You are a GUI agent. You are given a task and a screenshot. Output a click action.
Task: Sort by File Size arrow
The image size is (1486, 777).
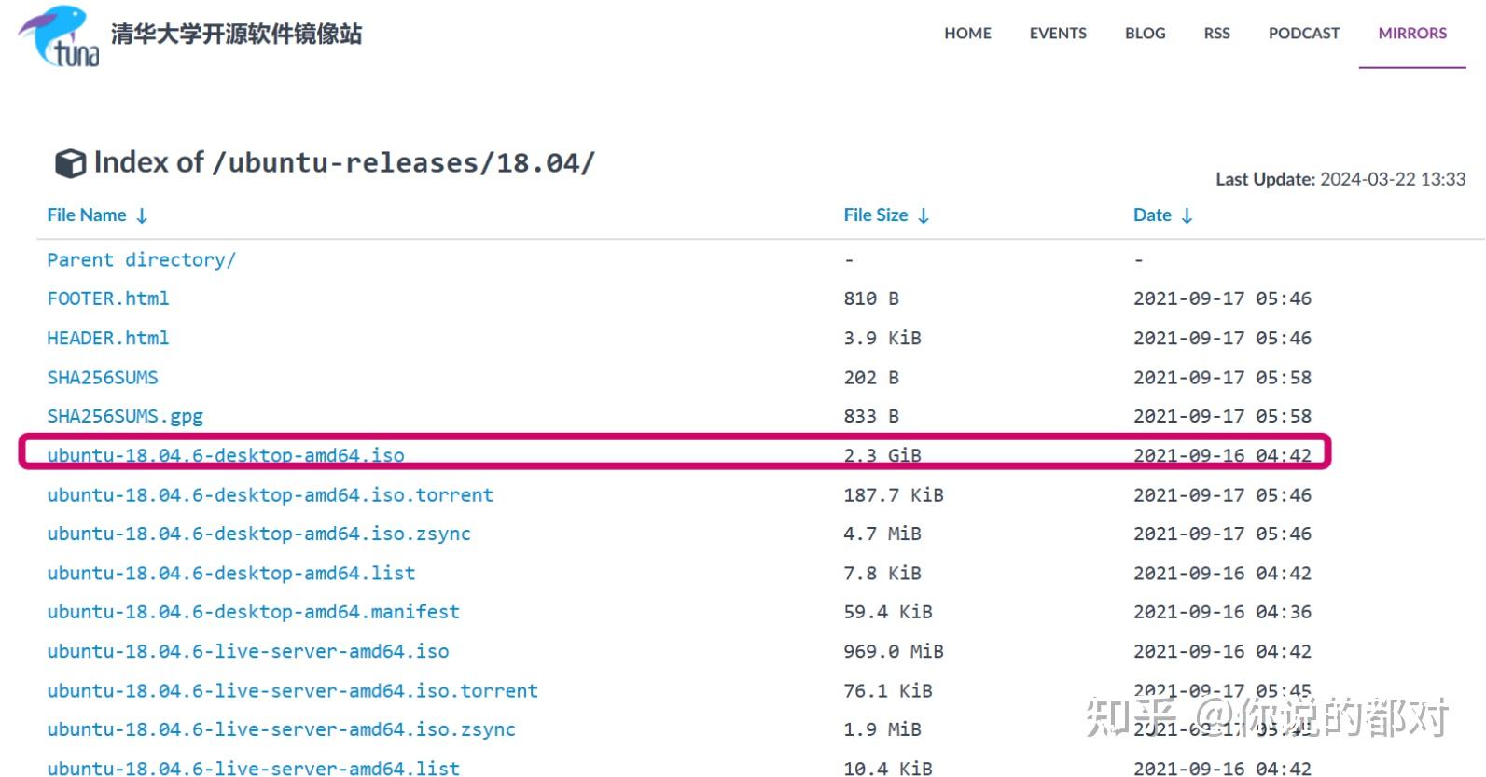[924, 216]
